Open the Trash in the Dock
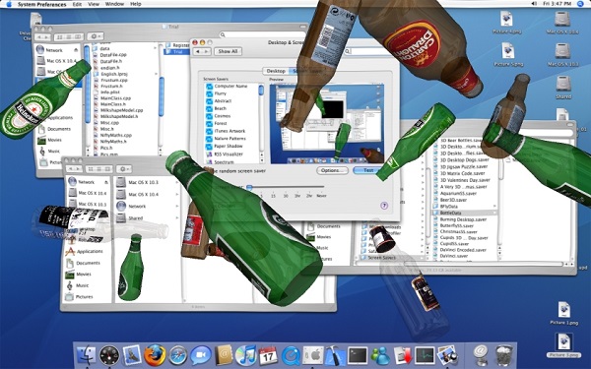This screenshot has width=591, height=369. coord(504,355)
